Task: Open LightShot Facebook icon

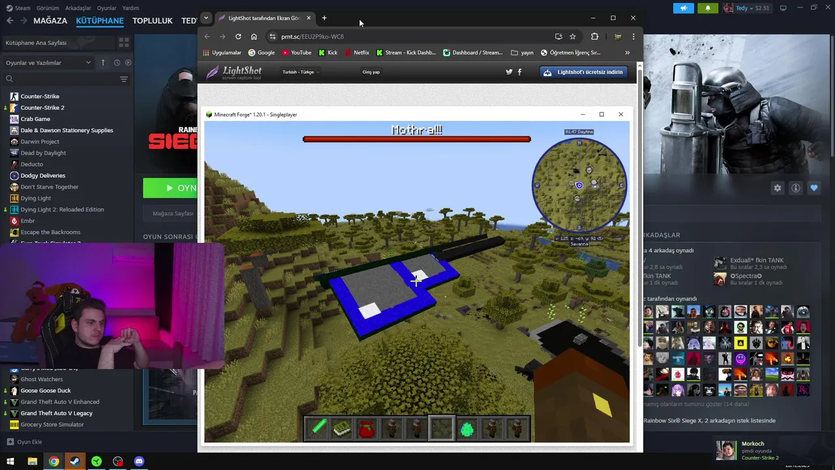Action: [x=519, y=72]
